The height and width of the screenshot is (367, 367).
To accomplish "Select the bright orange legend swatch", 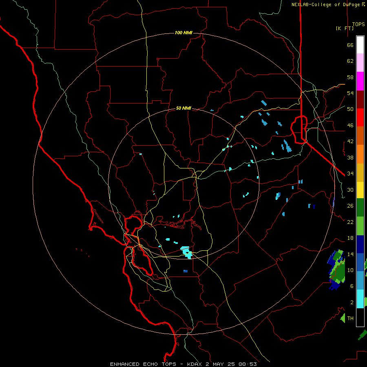I will (x=360, y=154).
